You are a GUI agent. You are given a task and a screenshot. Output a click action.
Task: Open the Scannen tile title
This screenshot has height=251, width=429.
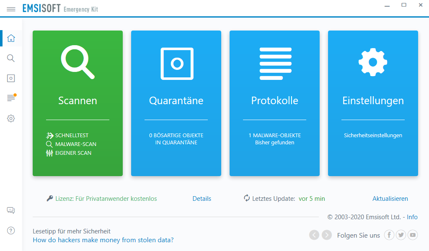[x=78, y=100]
